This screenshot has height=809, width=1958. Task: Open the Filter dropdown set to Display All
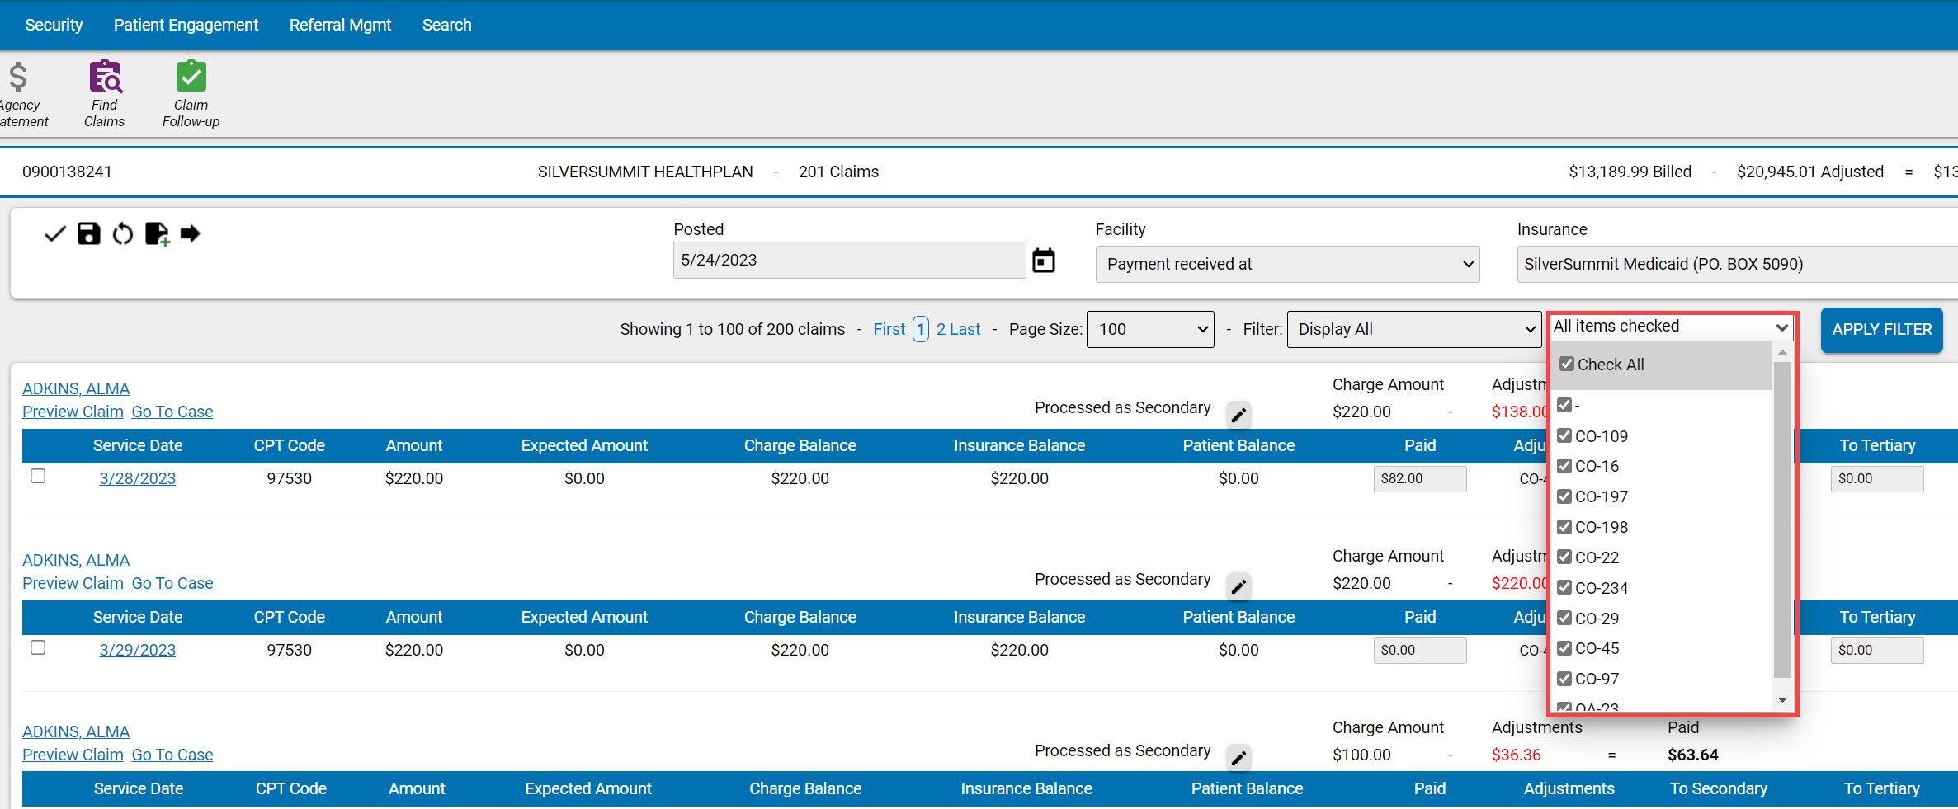pyautogui.click(x=1413, y=329)
